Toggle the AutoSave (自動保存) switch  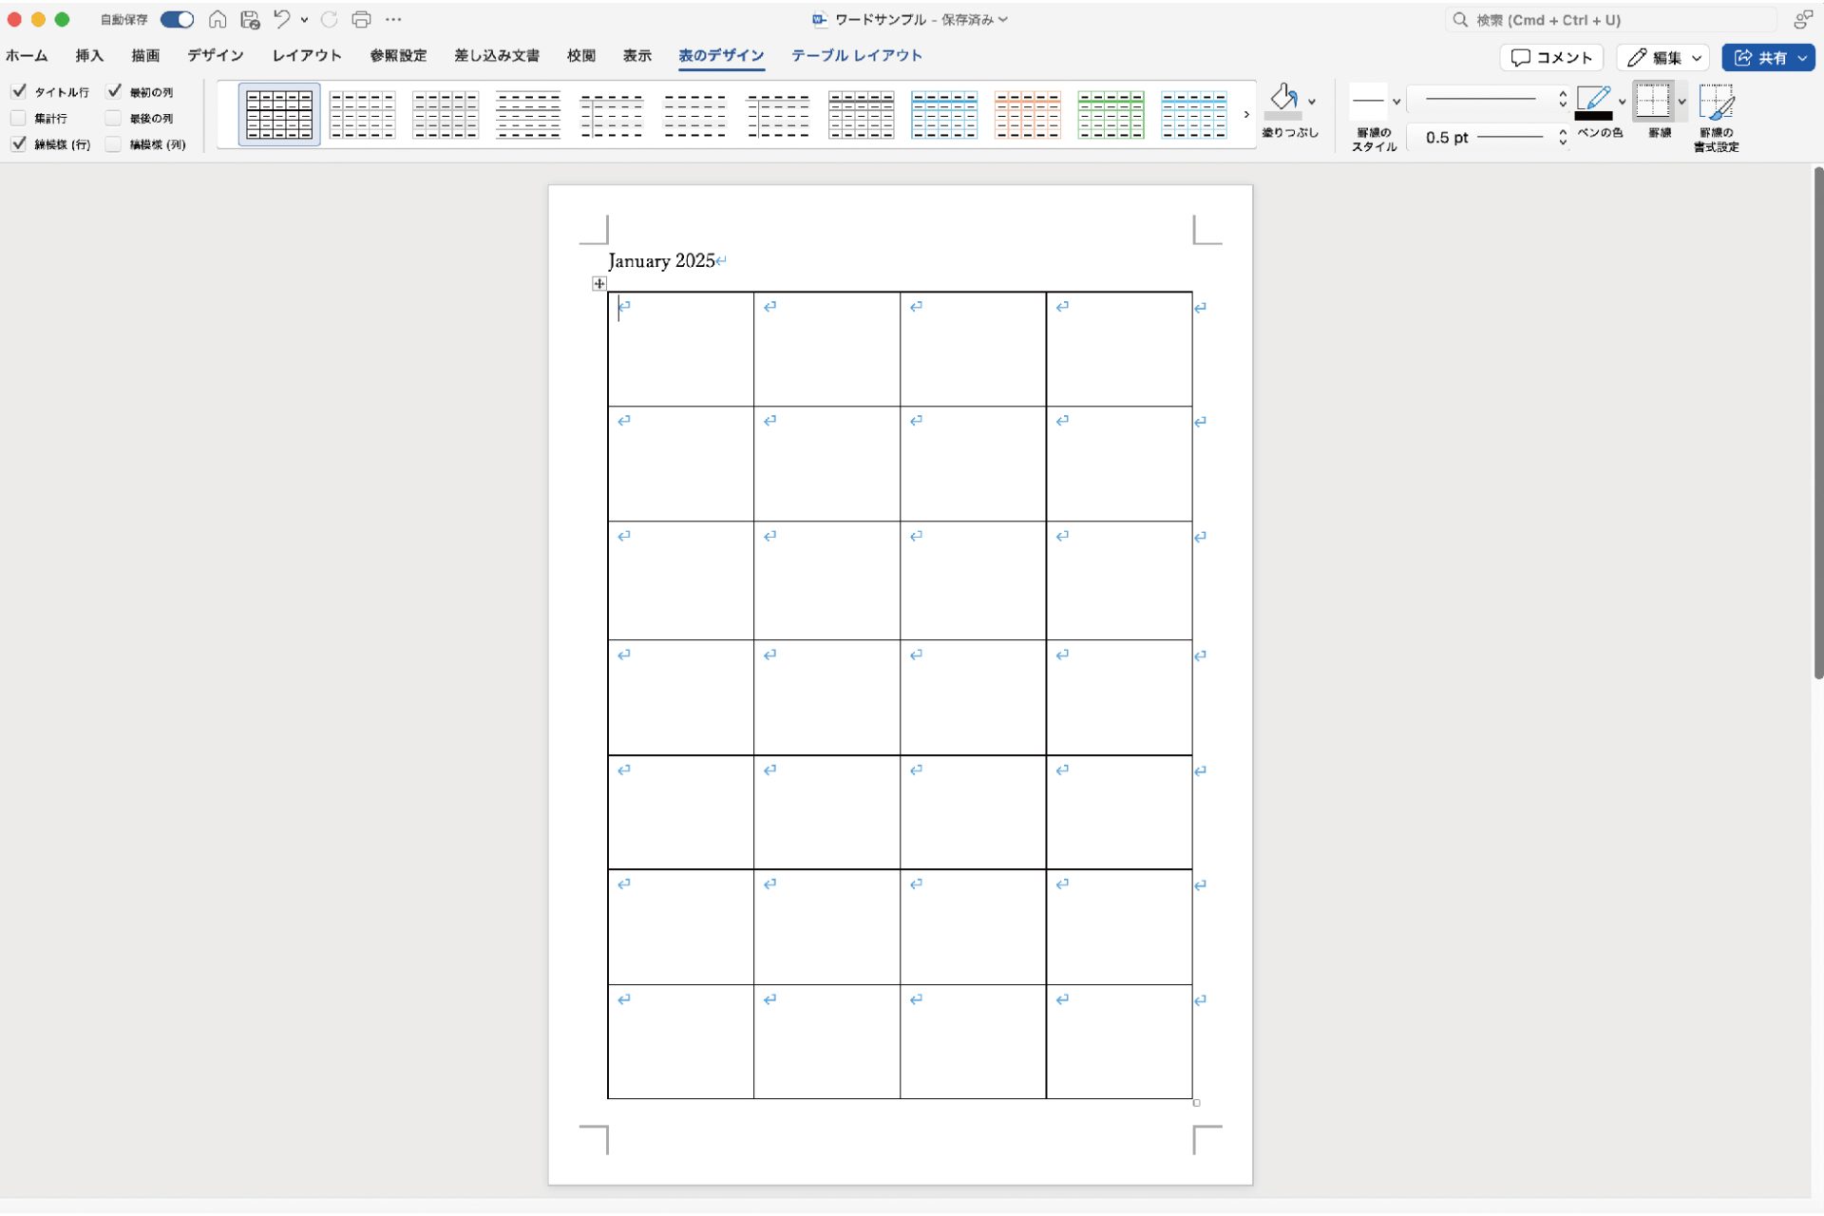tap(177, 19)
